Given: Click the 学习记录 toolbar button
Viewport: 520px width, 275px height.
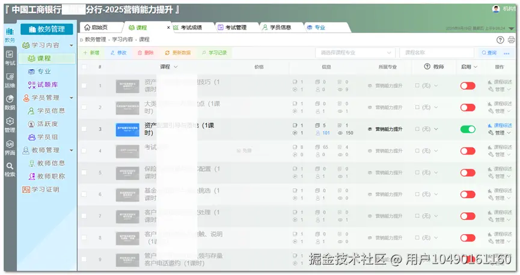Looking at the screenshot, I should click(x=215, y=53).
